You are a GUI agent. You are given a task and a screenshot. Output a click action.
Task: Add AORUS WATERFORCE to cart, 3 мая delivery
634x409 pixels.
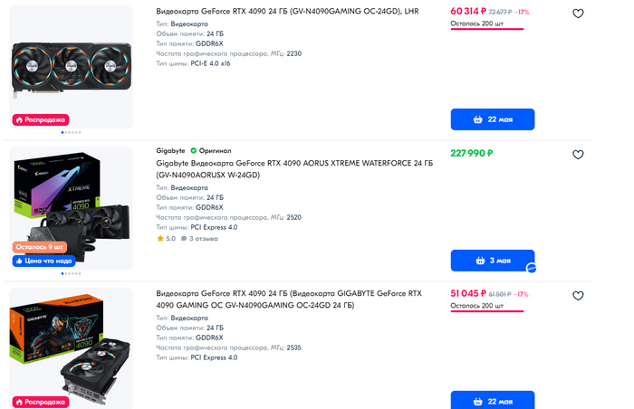[x=492, y=261]
